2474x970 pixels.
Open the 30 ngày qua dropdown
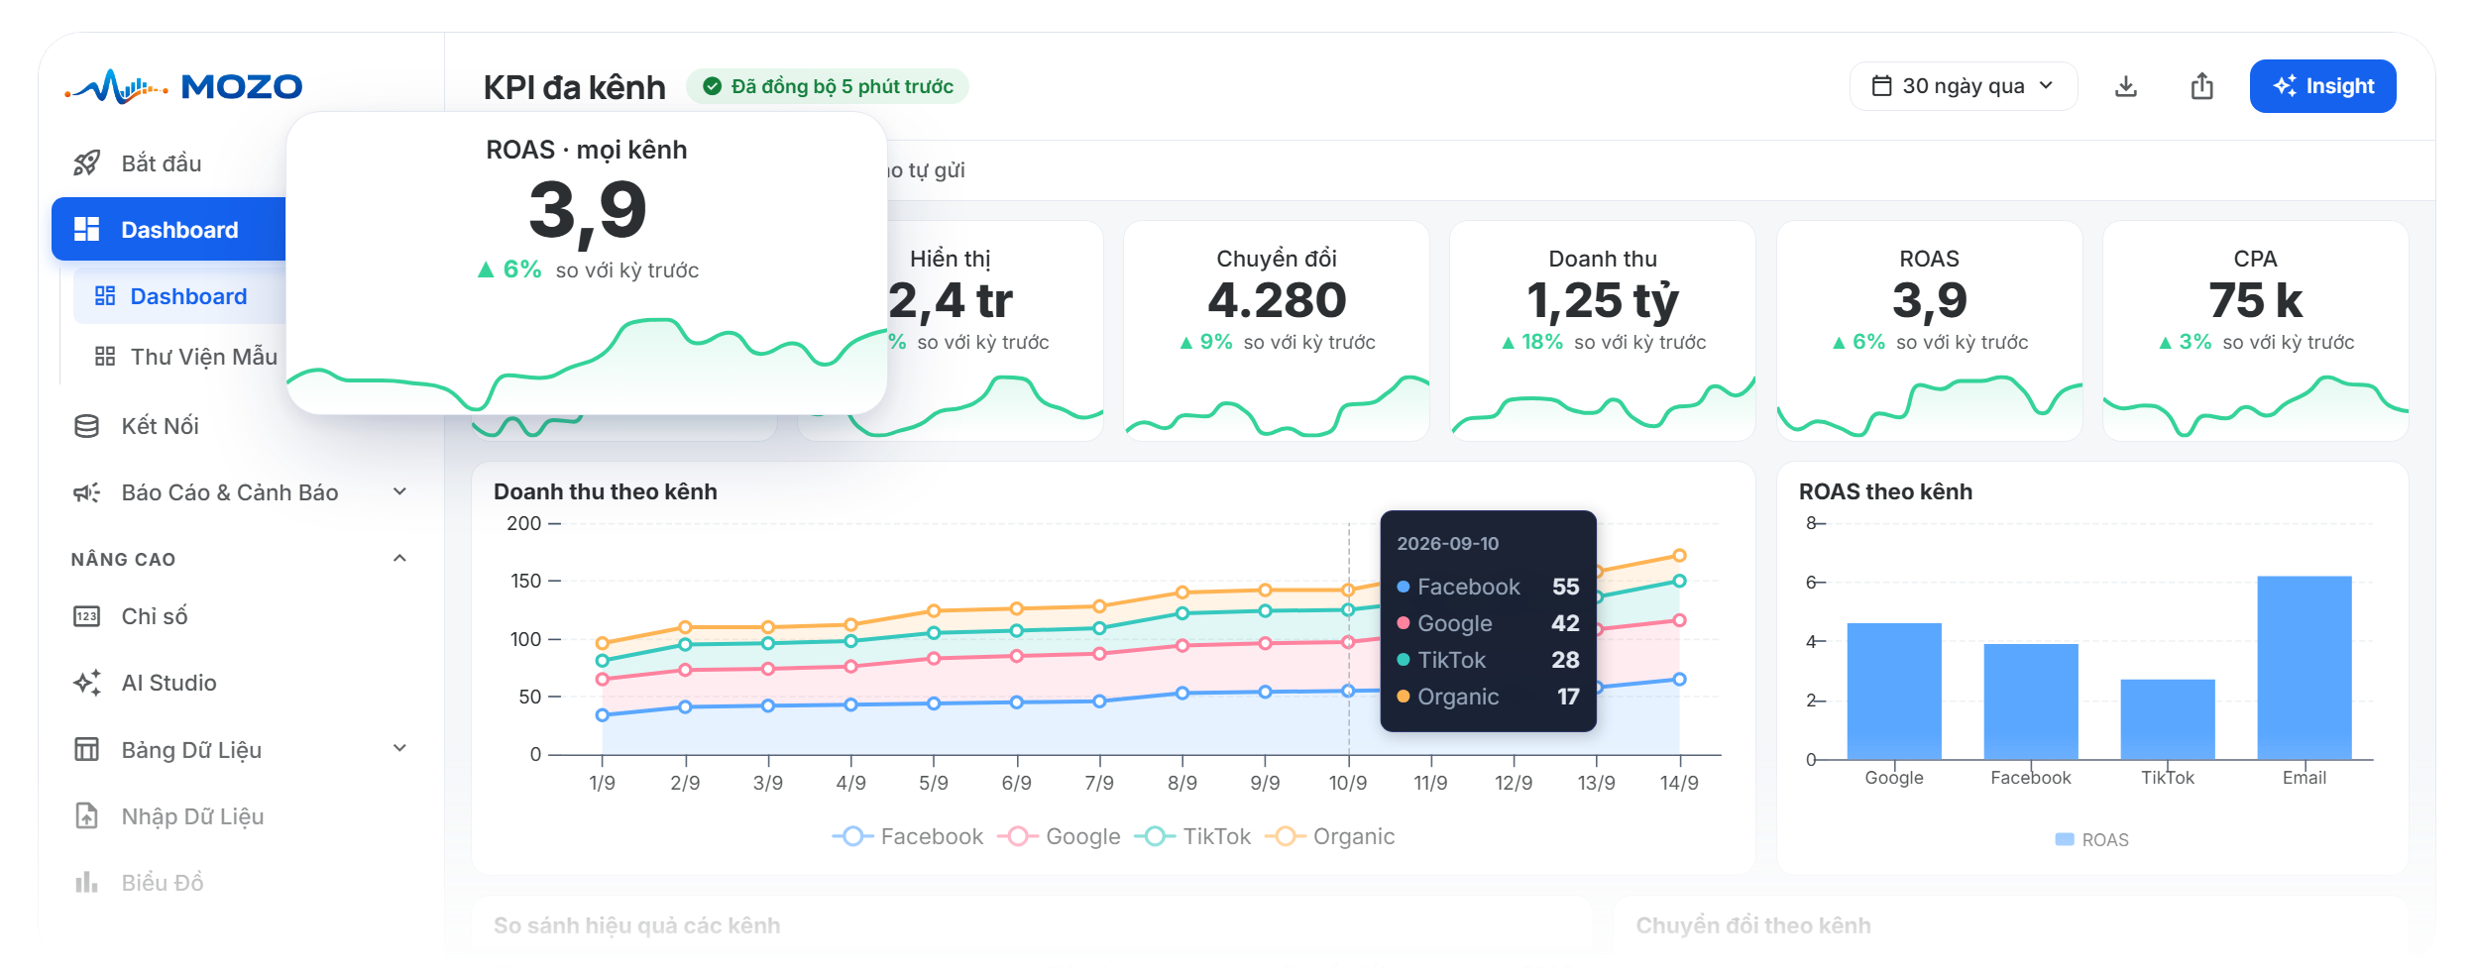click(1963, 86)
